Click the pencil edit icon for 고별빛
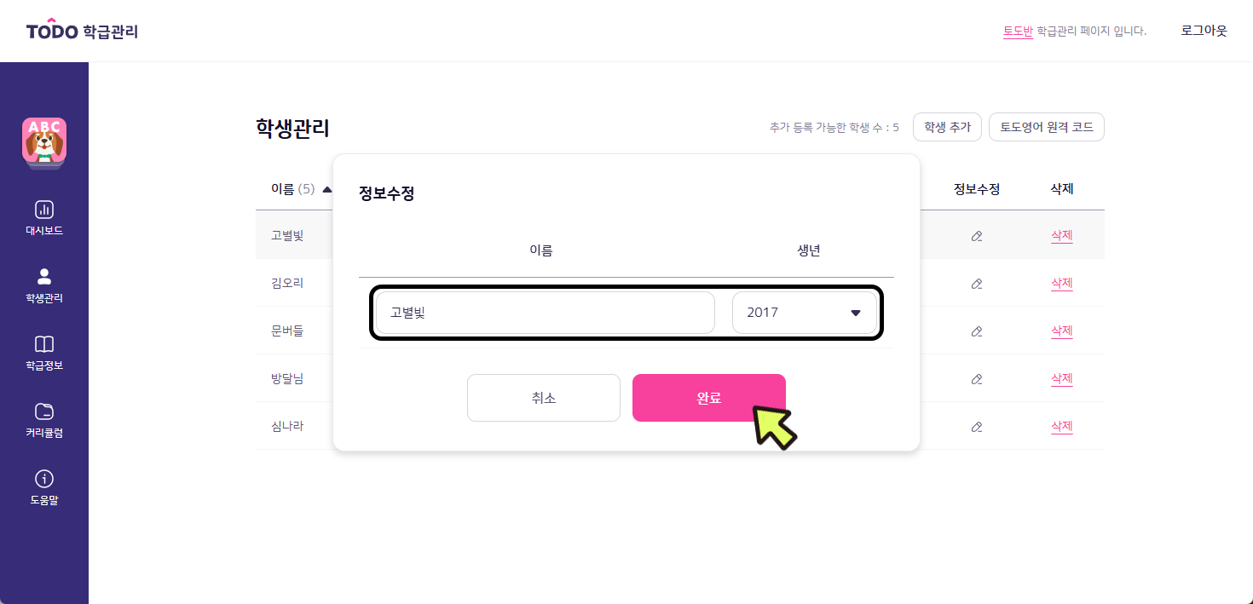This screenshot has height=604, width=1253. point(977,236)
